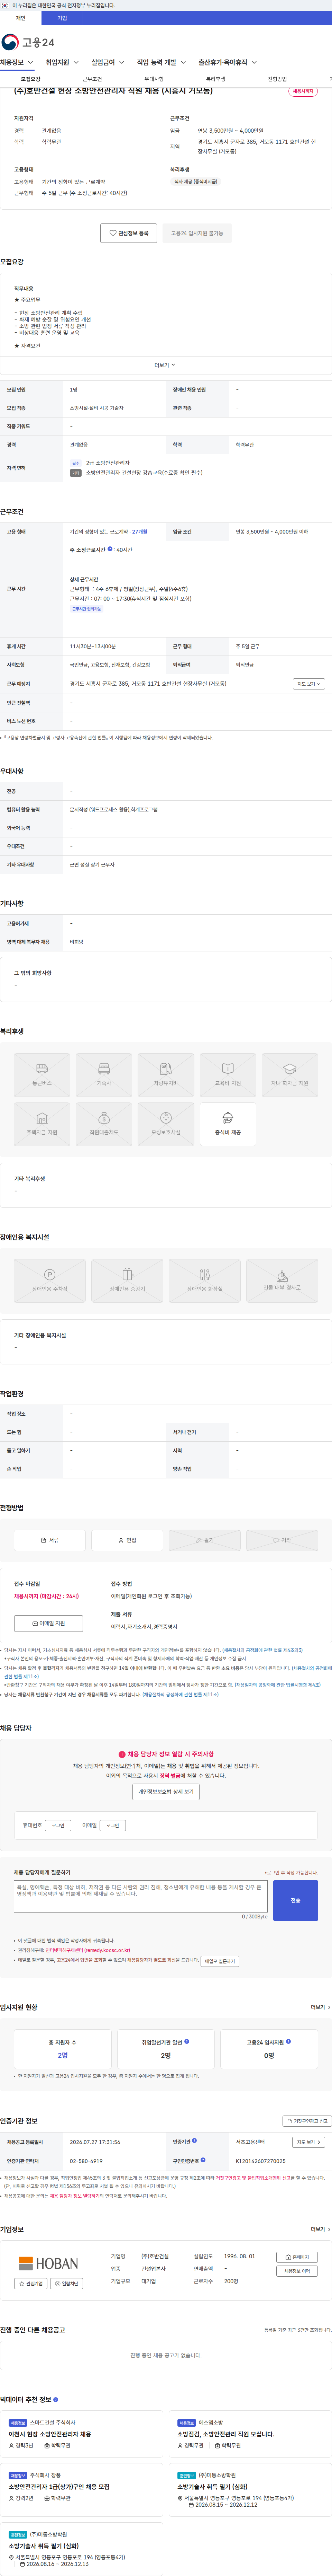Select the 기업 tab at top
Image resolution: width=332 pixels, height=2576 pixels.
[x=62, y=18]
